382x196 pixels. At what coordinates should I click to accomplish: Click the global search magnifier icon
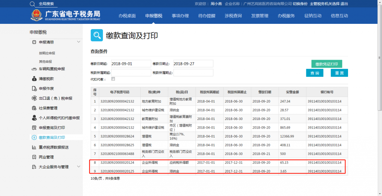32,4
